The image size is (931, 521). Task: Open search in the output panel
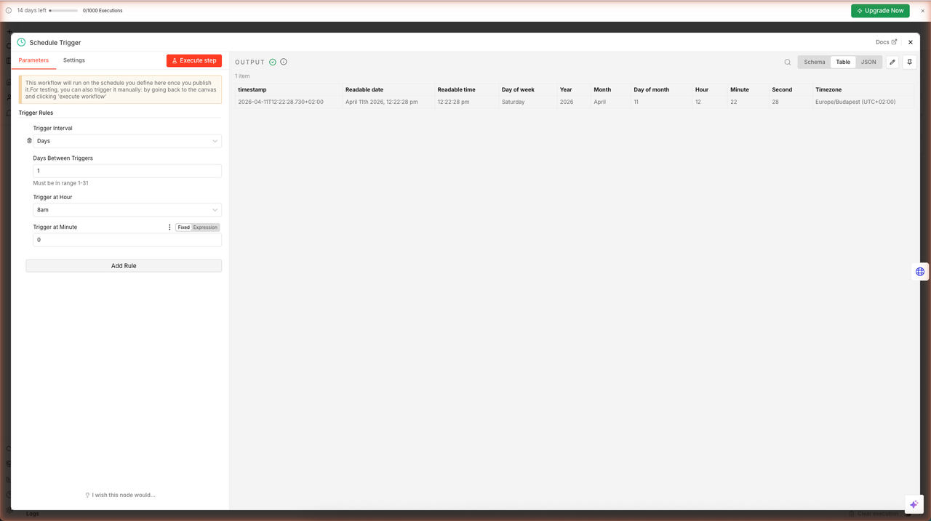787,62
